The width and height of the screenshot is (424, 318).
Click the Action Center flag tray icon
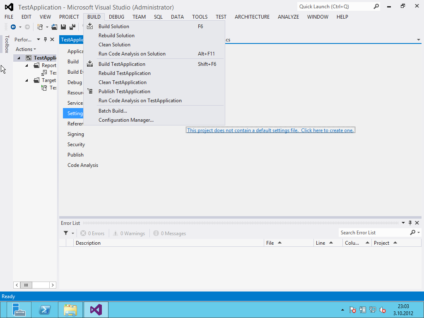[x=352, y=310]
